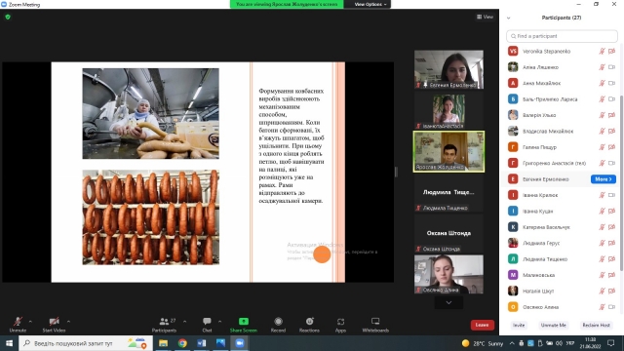
Task: Open the notification center icon
Action: point(611,343)
